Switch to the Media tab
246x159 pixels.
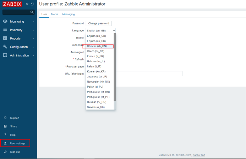55,14
